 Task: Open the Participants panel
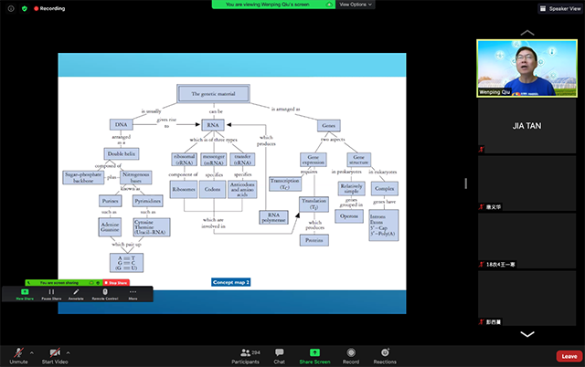pos(244,354)
